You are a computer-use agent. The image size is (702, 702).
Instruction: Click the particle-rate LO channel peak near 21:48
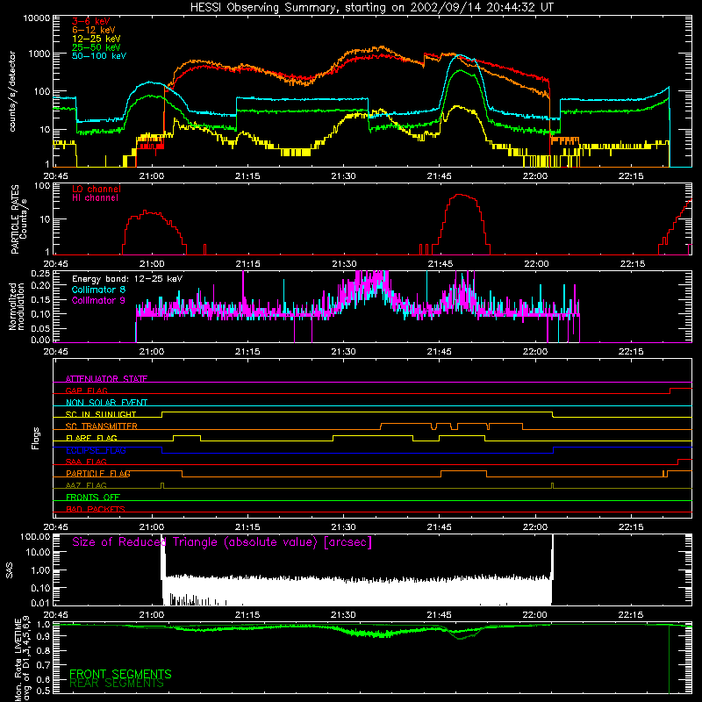[x=460, y=195]
